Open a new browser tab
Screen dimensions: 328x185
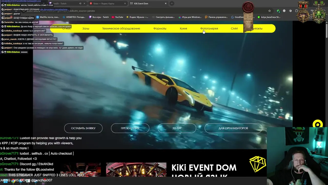pos(172,4)
